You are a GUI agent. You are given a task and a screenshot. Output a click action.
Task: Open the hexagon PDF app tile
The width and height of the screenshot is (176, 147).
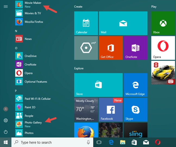coord(86,48)
